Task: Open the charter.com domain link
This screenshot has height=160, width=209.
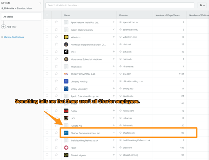Action: pos(129,133)
